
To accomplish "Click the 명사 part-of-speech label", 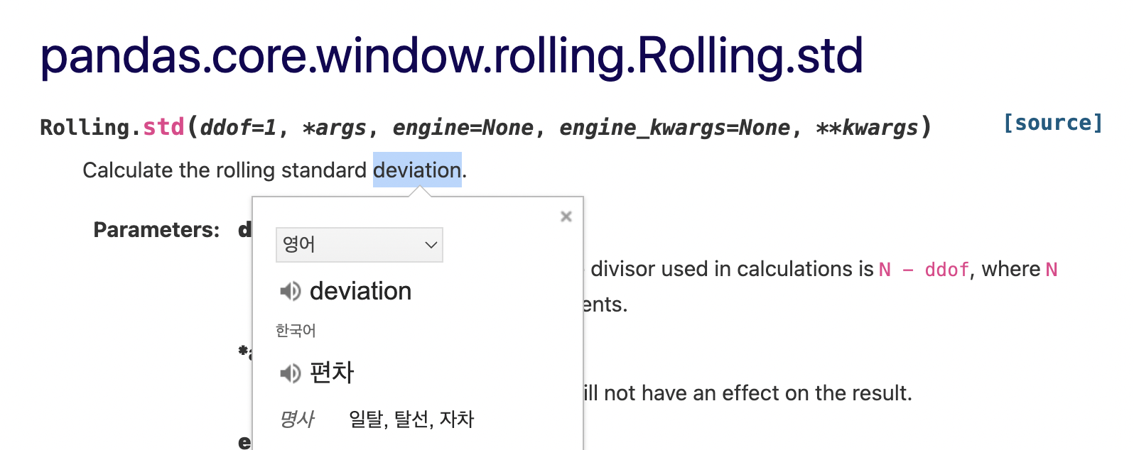I will point(297,419).
